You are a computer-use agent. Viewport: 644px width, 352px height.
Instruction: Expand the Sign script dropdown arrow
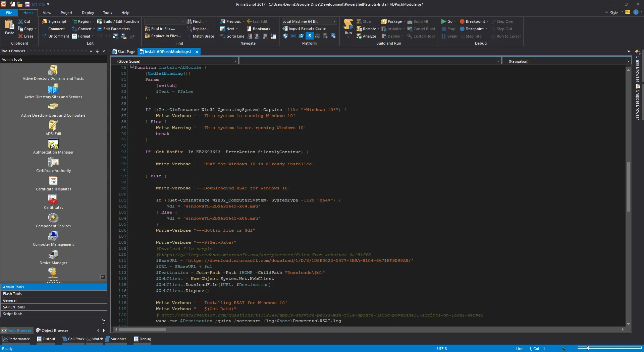click(x=69, y=21)
